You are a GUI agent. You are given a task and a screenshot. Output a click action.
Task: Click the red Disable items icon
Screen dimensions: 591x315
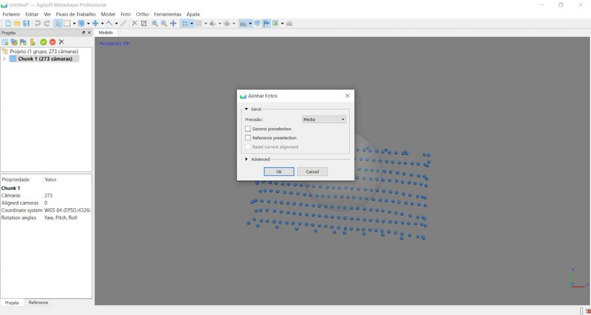52,42
